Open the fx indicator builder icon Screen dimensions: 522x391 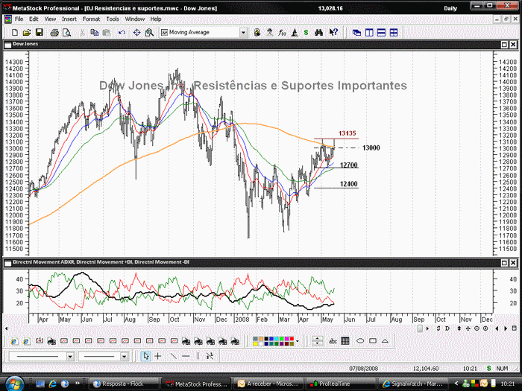coord(282,33)
